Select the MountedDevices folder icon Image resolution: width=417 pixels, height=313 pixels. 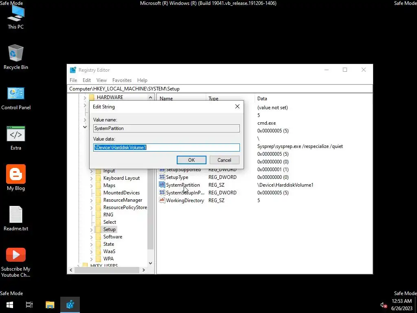(99, 193)
